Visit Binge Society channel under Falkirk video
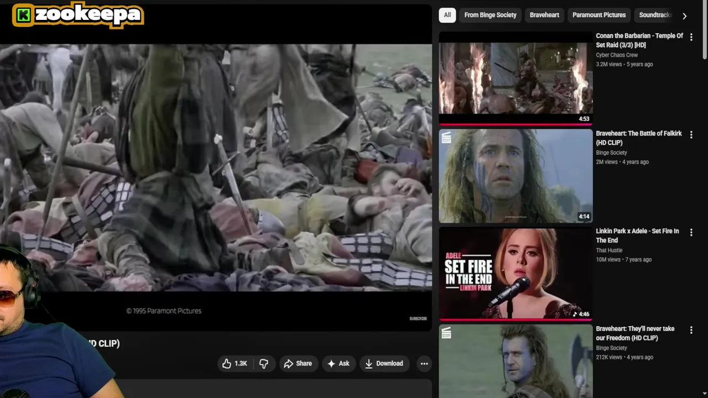Viewport: 708px width, 398px height. [x=611, y=153]
